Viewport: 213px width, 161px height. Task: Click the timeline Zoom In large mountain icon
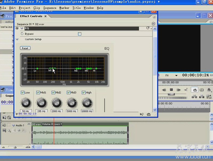pos(28,147)
